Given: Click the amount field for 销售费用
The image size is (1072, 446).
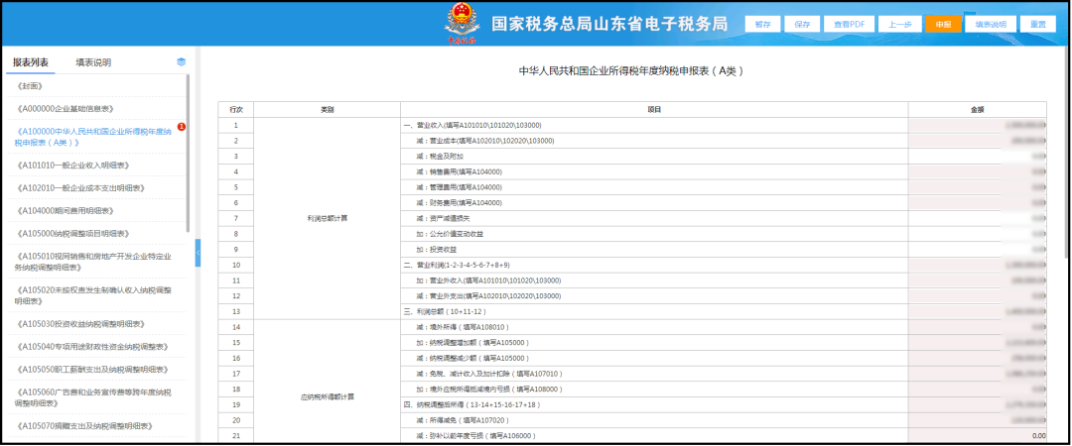Looking at the screenshot, I should [x=977, y=172].
